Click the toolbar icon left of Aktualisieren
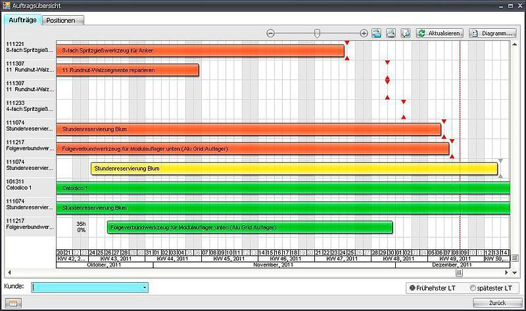 406,33
